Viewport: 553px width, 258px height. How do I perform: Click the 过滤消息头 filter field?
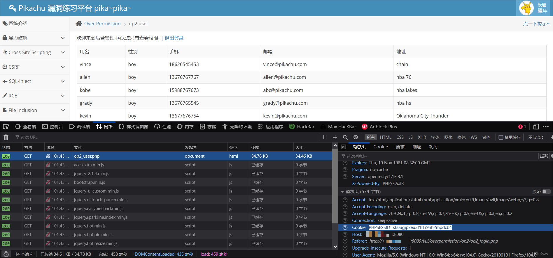[439, 156]
